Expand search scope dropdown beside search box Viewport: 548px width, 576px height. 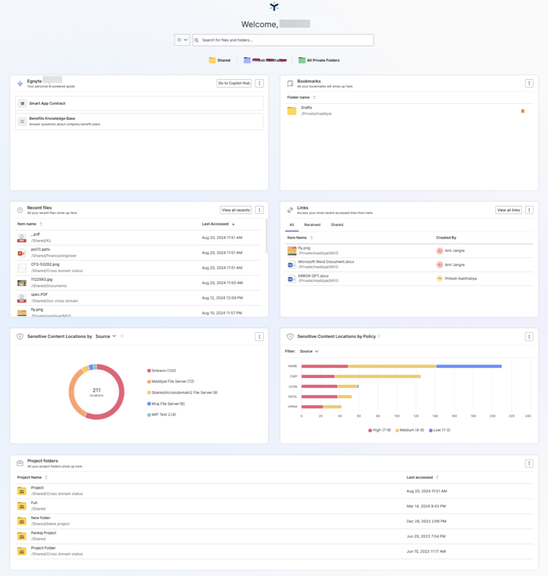pos(182,40)
